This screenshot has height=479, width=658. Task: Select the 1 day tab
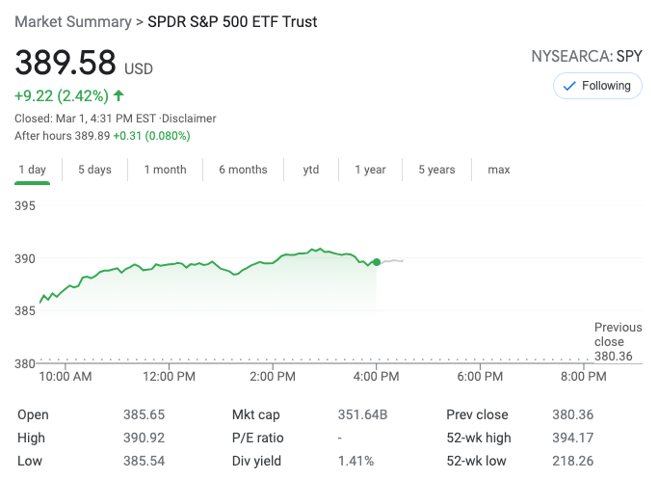point(32,170)
